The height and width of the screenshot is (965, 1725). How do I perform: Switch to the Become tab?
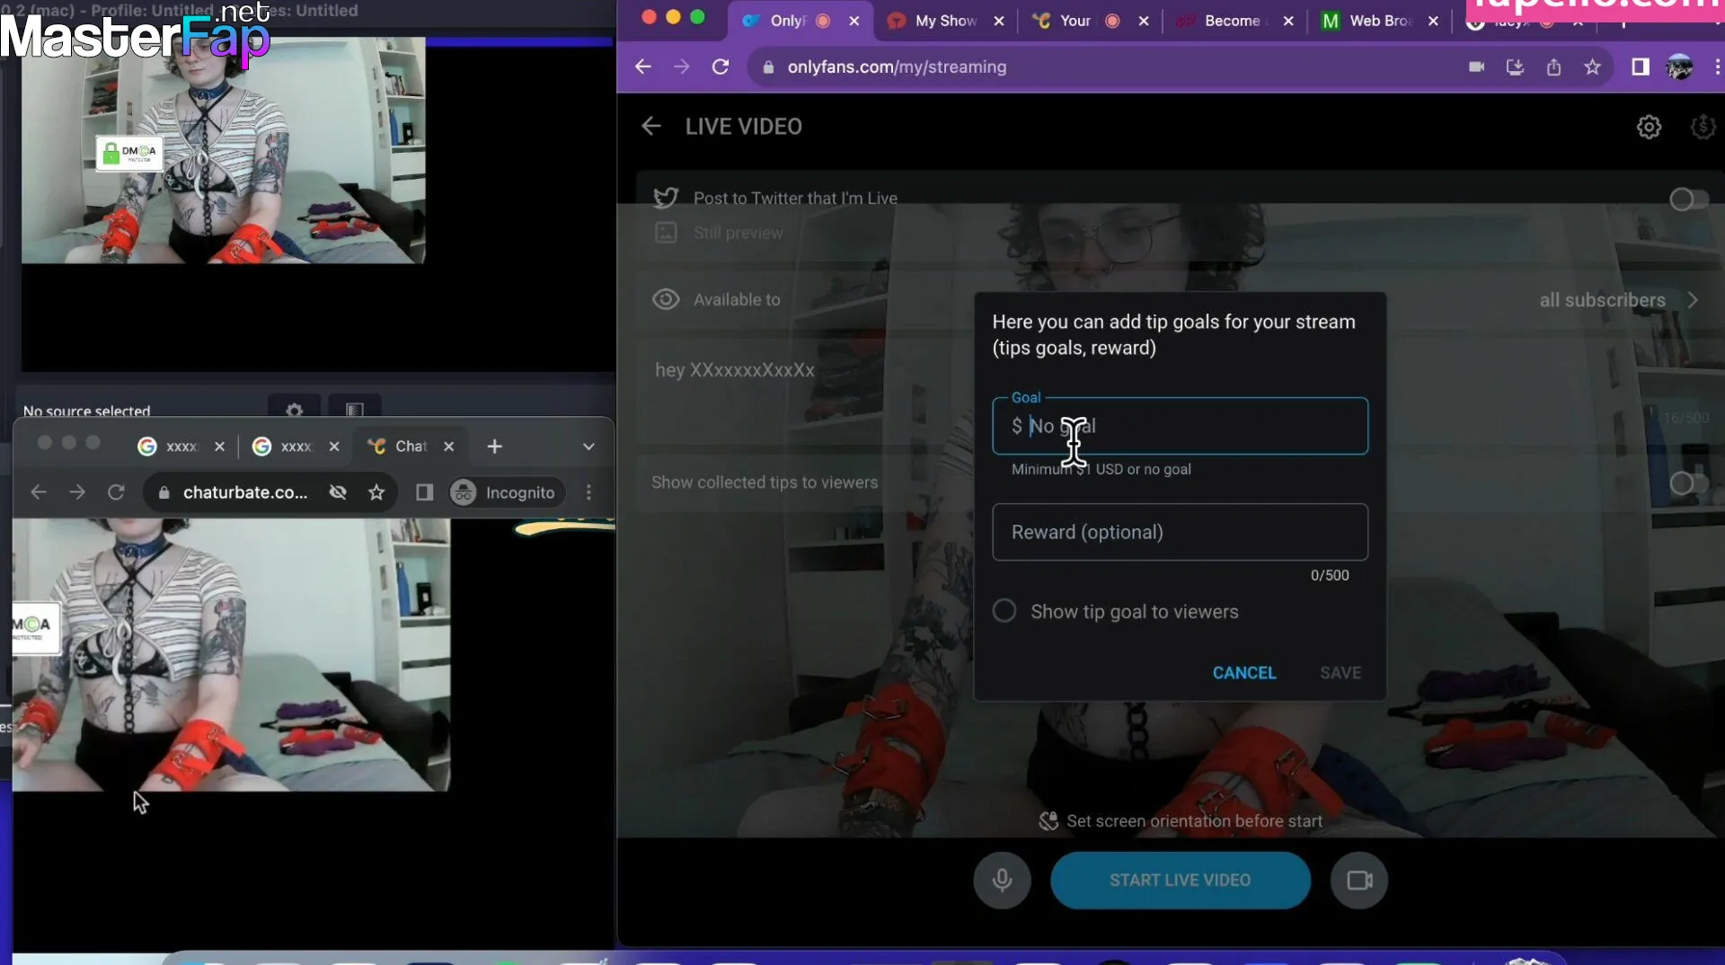click(x=1232, y=21)
